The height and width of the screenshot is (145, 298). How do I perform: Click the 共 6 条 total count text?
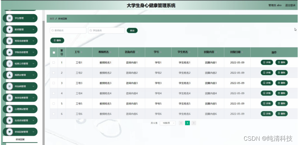point(154,123)
